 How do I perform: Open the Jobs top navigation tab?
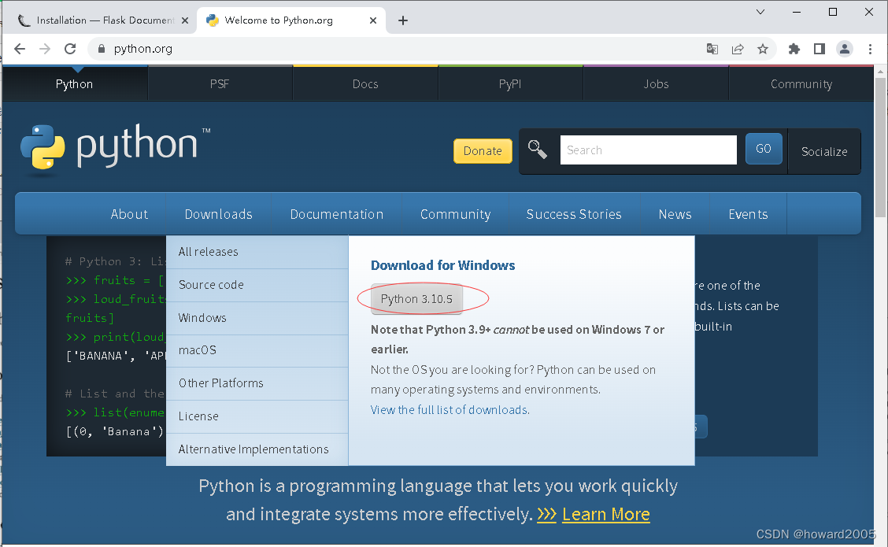pyautogui.click(x=656, y=83)
